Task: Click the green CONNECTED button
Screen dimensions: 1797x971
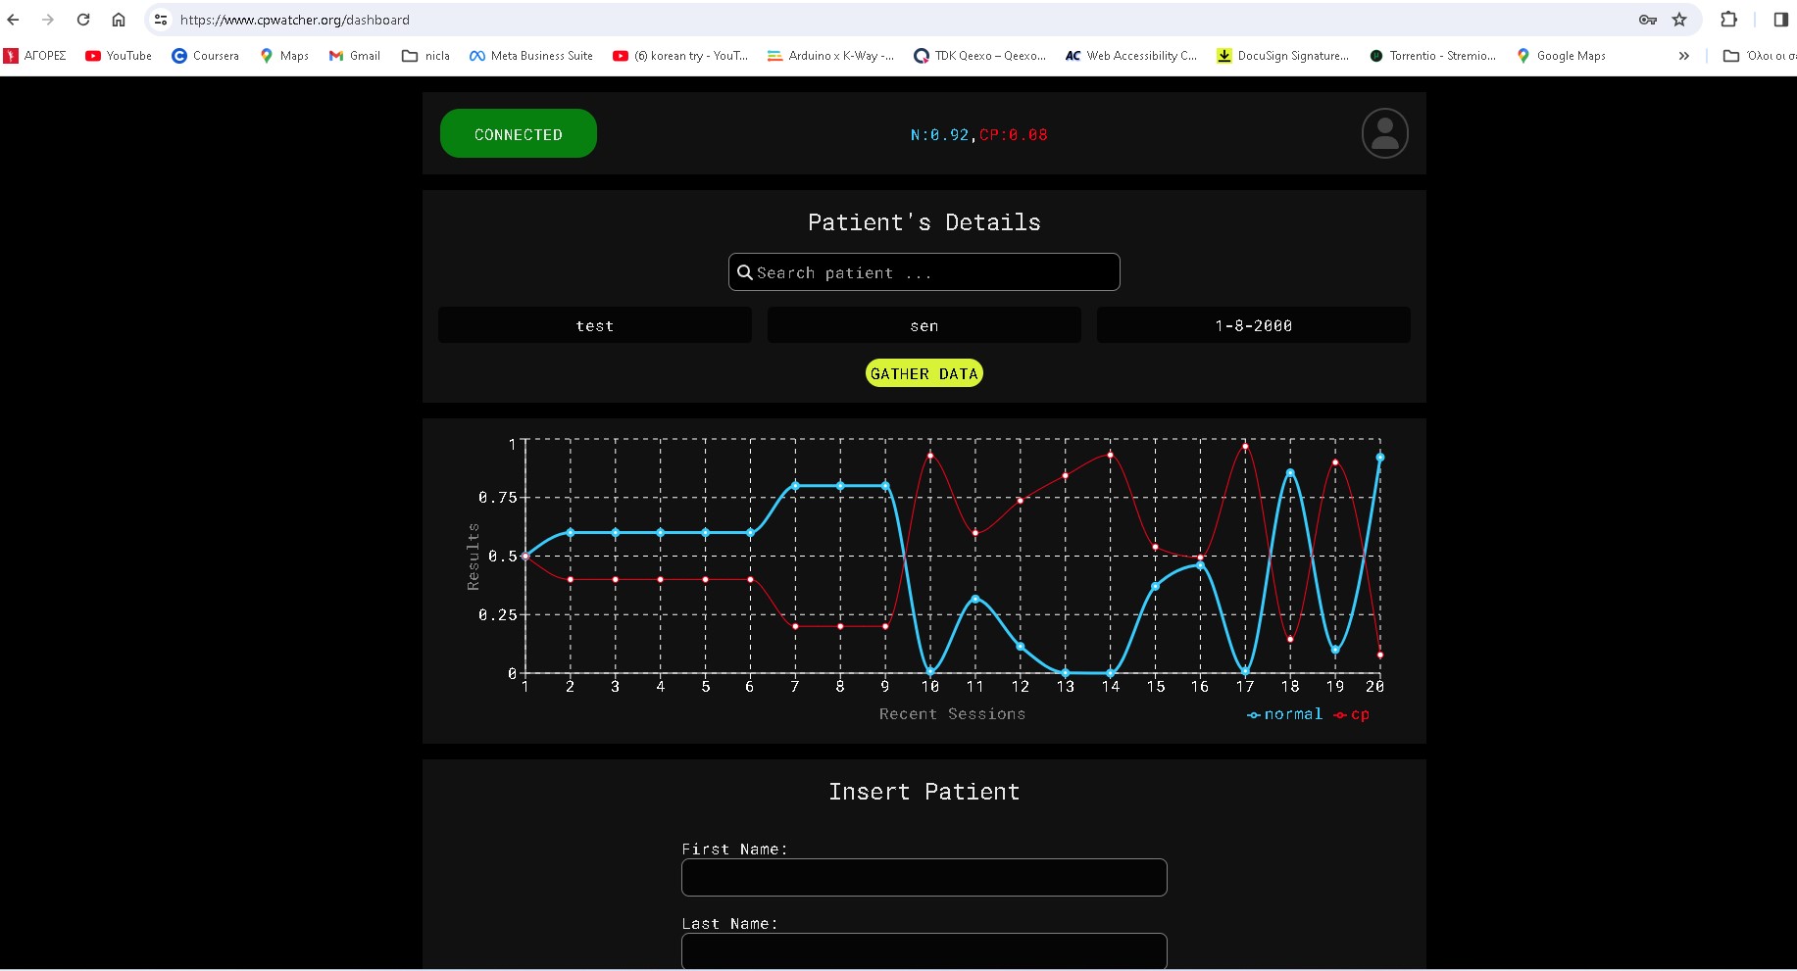Action: click(518, 134)
